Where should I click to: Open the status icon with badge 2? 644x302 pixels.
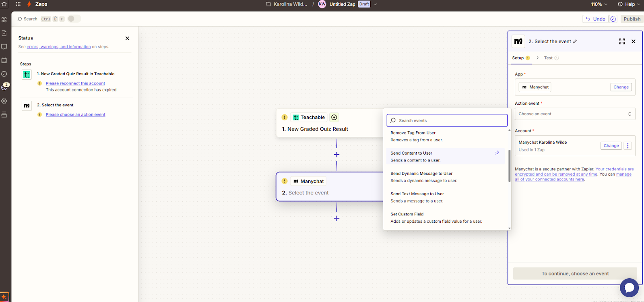[x=4, y=87]
